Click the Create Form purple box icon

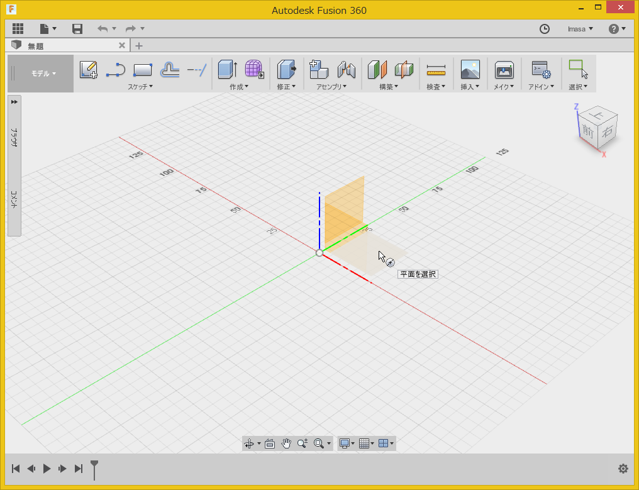pyautogui.click(x=254, y=69)
